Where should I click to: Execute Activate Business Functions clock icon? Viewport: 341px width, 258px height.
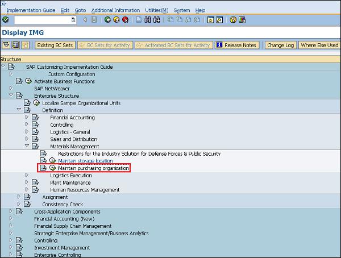(28, 81)
